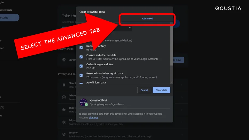Uncheck Cookies and other site data checkbox
Image resolution: width=249 pixels, height=140 pixels.
pos(81,57)
